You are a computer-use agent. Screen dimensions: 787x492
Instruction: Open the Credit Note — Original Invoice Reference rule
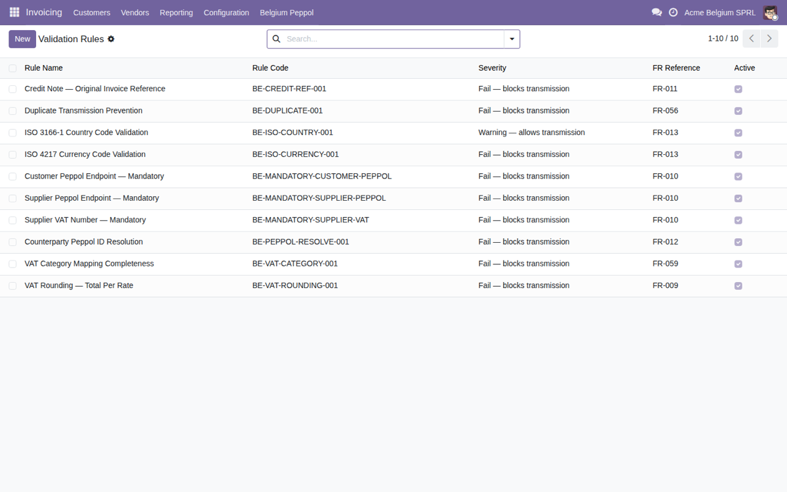pyautogui.click(x=95, y=89)
